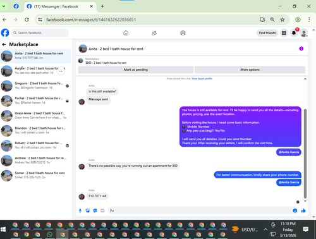316x239 pixels.
Task: Click the taskbar clock 11:10 PM
Action: 288,224
